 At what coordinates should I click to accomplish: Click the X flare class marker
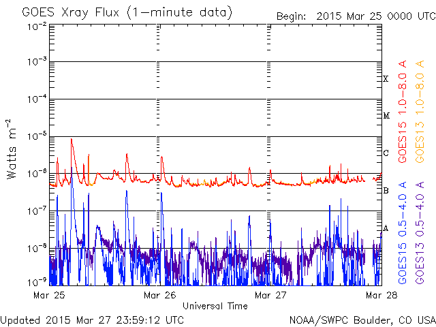pyautogui.click(x=386, y=79)
